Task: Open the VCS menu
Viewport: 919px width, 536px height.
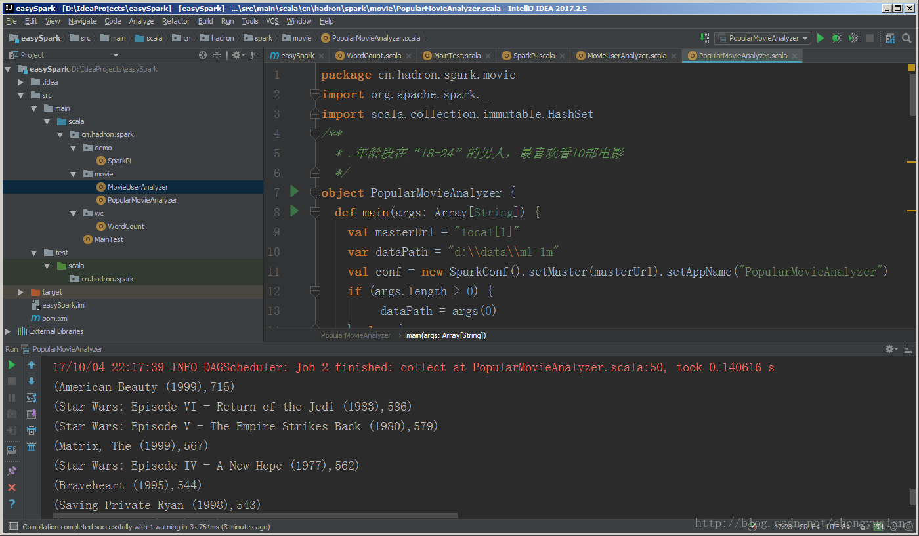Action: (272, 21)
